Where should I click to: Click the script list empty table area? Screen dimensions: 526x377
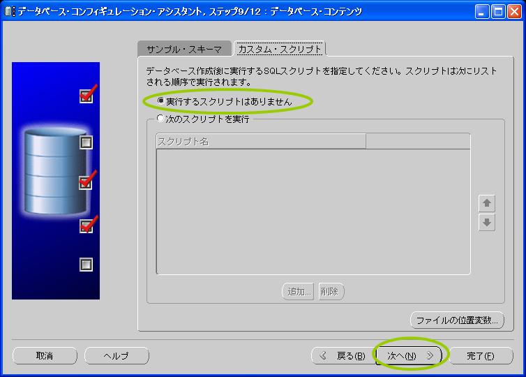pos(313,212)
